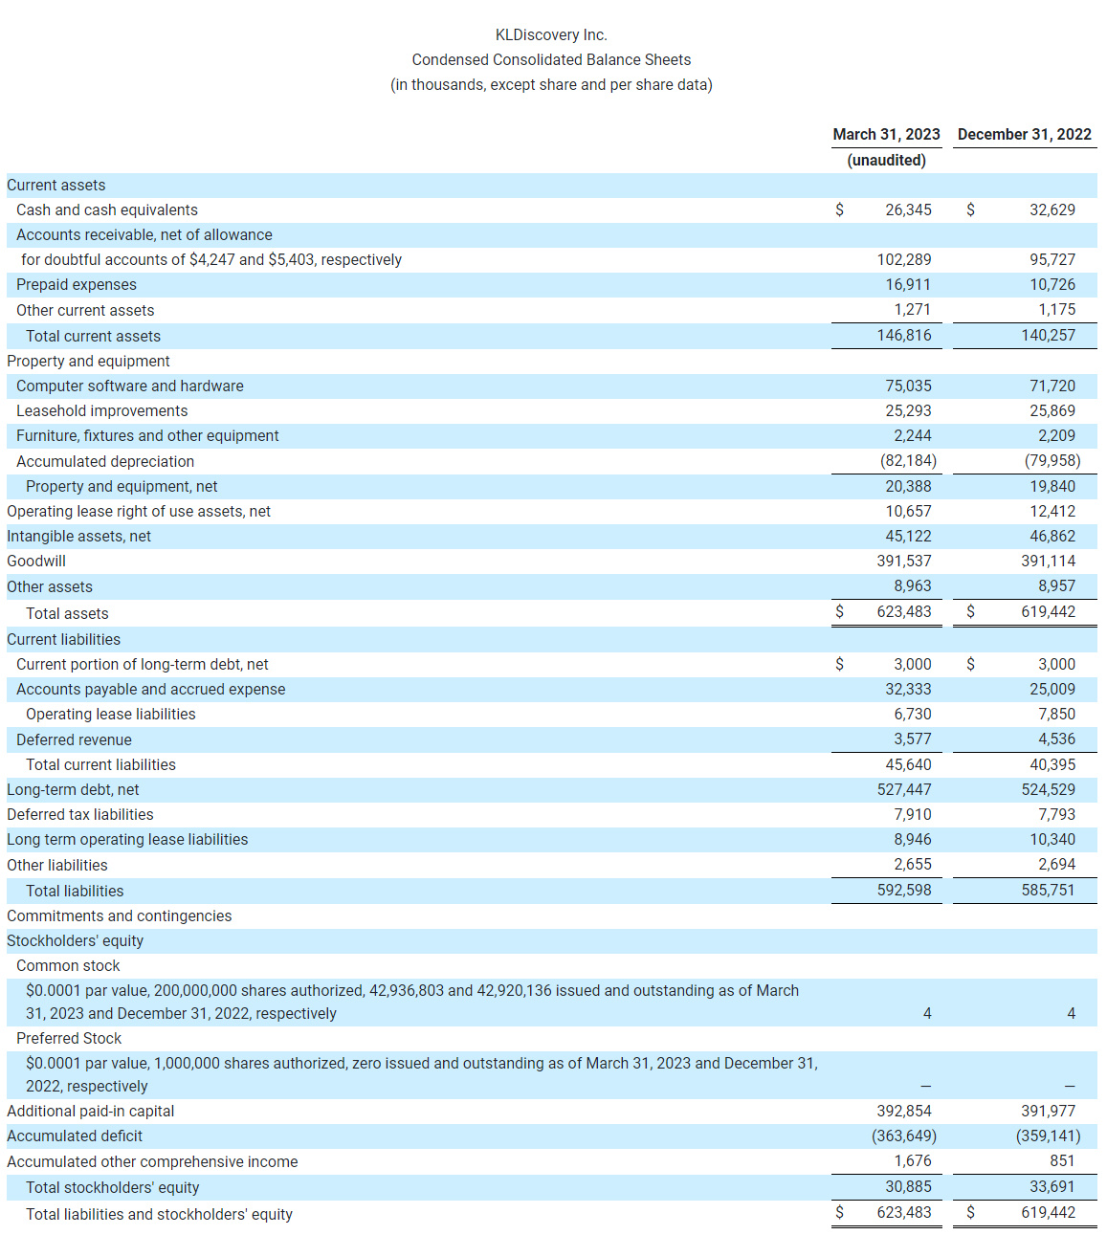Select the Prepaid expenses row
Image resolution: width=1107 pixels, height=1235 pixels.
click(x=77, y=284)
